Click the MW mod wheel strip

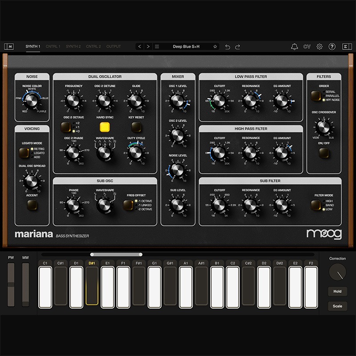point(25,285)
